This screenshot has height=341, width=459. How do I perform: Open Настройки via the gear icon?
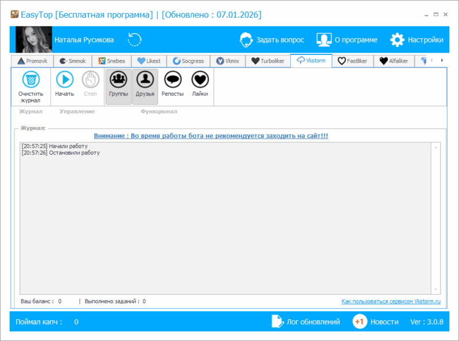[397, 39]
